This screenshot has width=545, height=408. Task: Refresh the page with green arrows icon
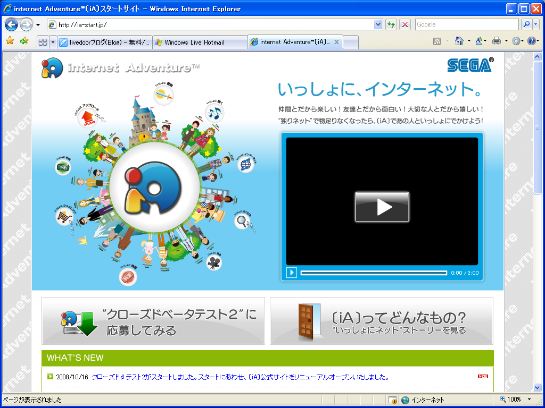pos(391,24)
